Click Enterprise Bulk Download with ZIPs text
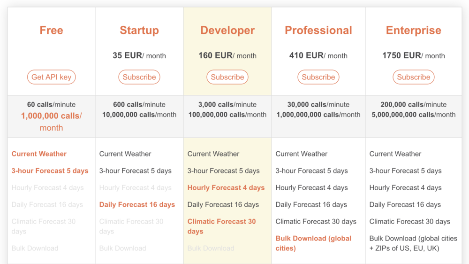This screenshot has width=469, height=264. click(413, 243)
